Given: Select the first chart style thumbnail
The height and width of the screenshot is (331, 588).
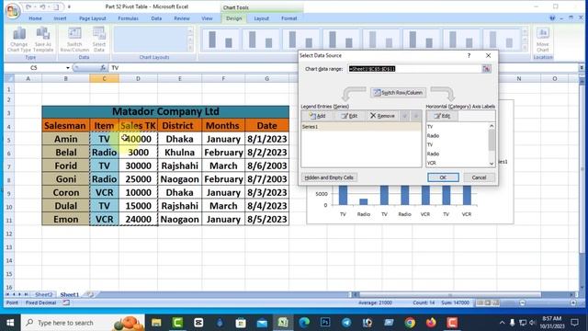Looking at the screenshot, I should (220, 40).
